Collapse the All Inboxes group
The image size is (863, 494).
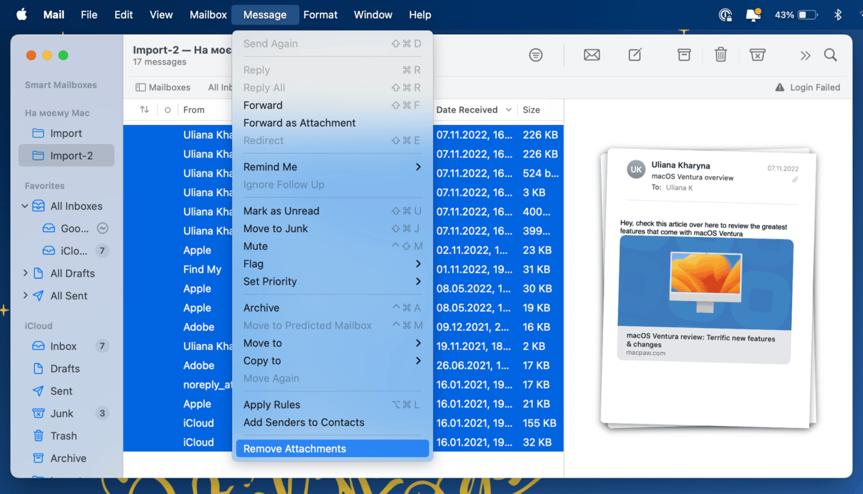tap(25, 206)
